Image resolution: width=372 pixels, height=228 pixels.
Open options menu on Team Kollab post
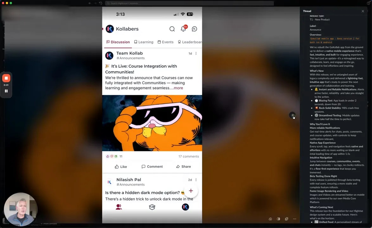(x=196, y=54)
